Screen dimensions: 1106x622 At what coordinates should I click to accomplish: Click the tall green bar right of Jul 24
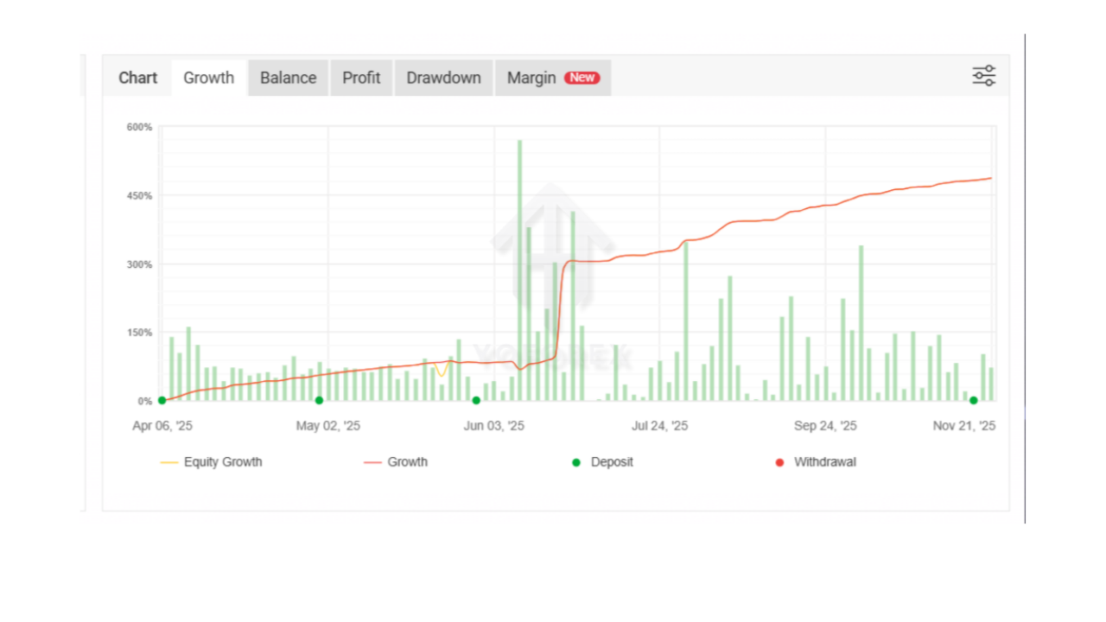(686, 320)
